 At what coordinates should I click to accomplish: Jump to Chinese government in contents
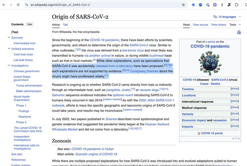tap(27, 71)
